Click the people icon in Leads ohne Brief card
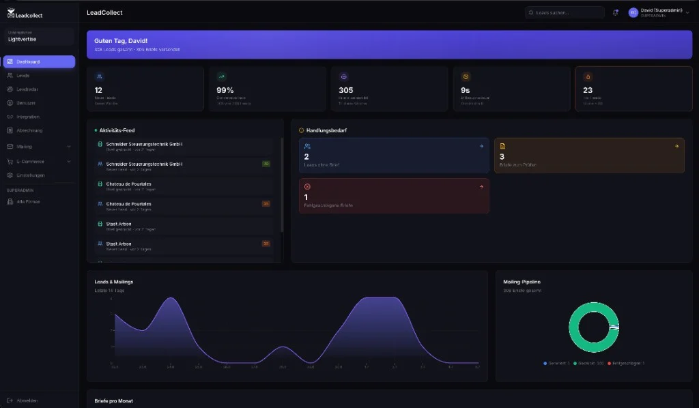The image size is (699, 408). 307,146
